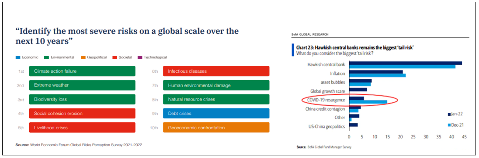Click the COVID-19 resurgence label
Image resolution: width=479 pixels, height=158 pixels.
coord(326,100)
